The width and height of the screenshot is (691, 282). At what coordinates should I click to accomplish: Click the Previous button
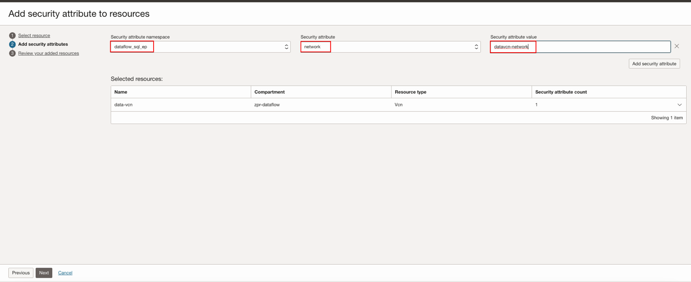21,273
